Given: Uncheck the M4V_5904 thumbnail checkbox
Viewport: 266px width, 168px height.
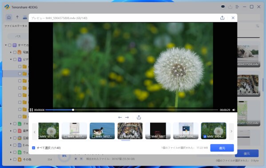Looking at the screenshot, I should [205, 137].
